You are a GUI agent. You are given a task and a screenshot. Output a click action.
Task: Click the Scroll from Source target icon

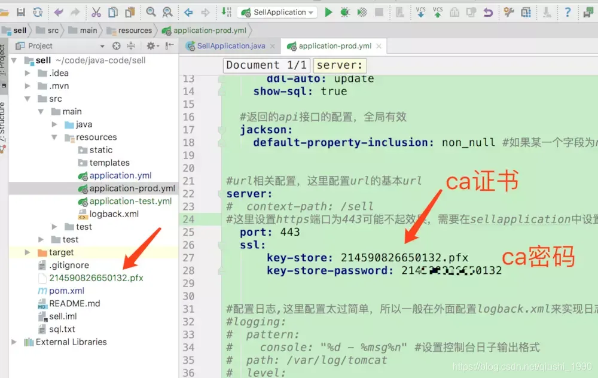[117, 46]
